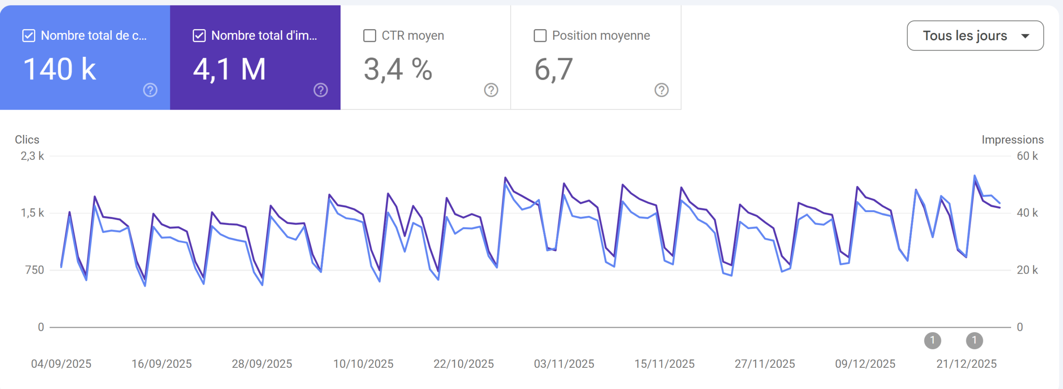Click the Impressions axis title
This screenshot has height=389, width=1063.
[x=1012, y=139]
